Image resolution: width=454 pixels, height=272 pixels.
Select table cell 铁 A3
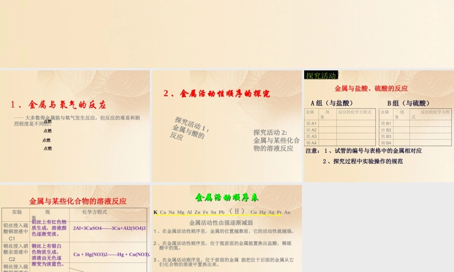(x=311, y=136)
